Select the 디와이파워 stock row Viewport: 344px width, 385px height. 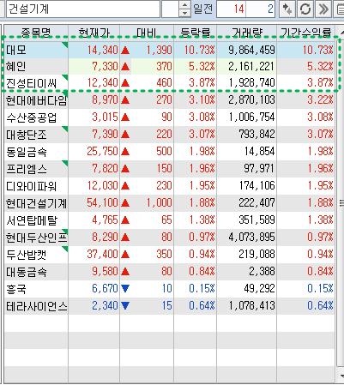[170, 186]
